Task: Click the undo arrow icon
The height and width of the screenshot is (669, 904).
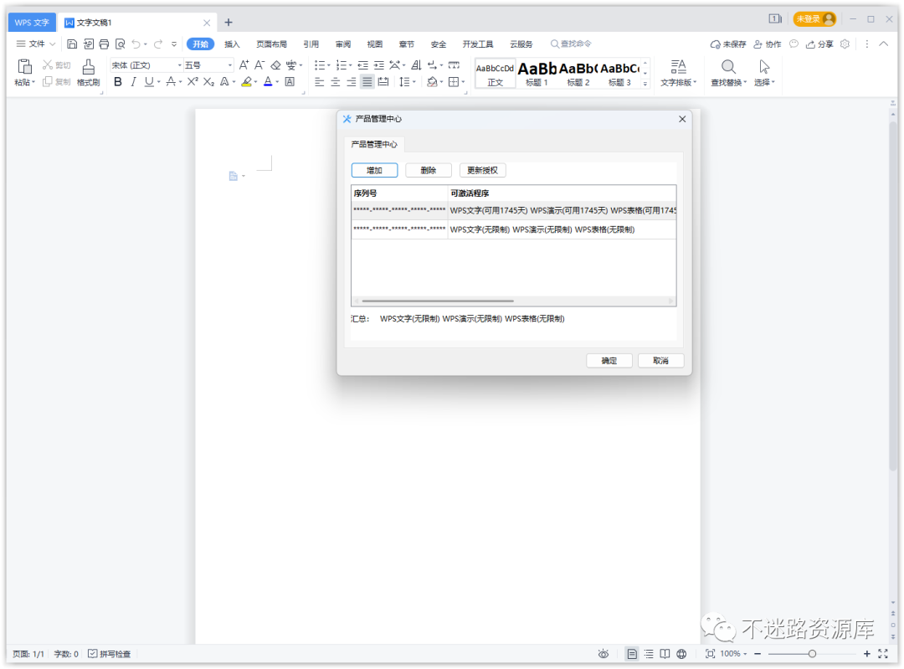Action: pyautogui.click(x=136, y=44)
